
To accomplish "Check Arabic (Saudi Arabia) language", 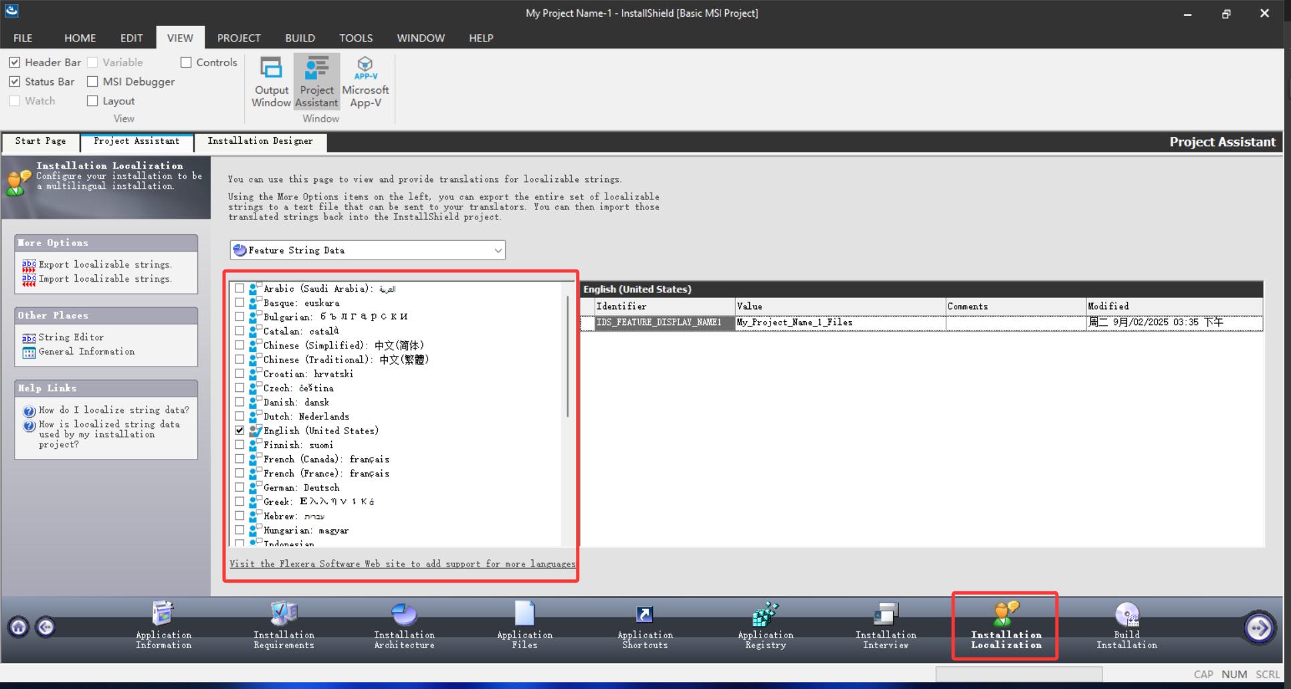I will point(239,288).
